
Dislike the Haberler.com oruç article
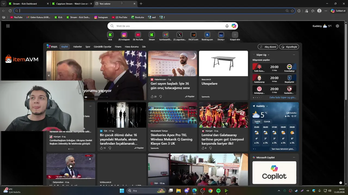[x=161, y=96]
